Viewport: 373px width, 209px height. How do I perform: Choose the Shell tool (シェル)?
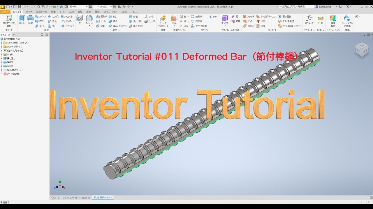(x=101, y=21)
